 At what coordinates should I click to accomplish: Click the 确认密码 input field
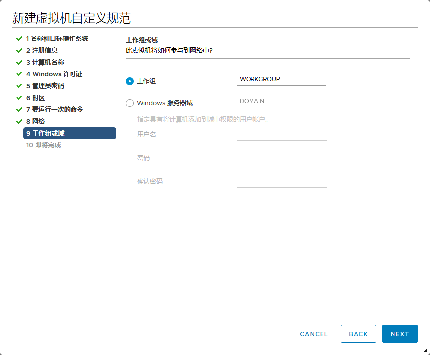[281, 181]
